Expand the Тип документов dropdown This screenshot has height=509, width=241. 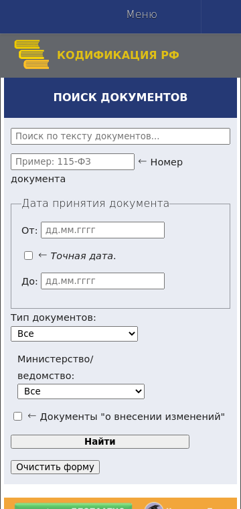(74, 334)
